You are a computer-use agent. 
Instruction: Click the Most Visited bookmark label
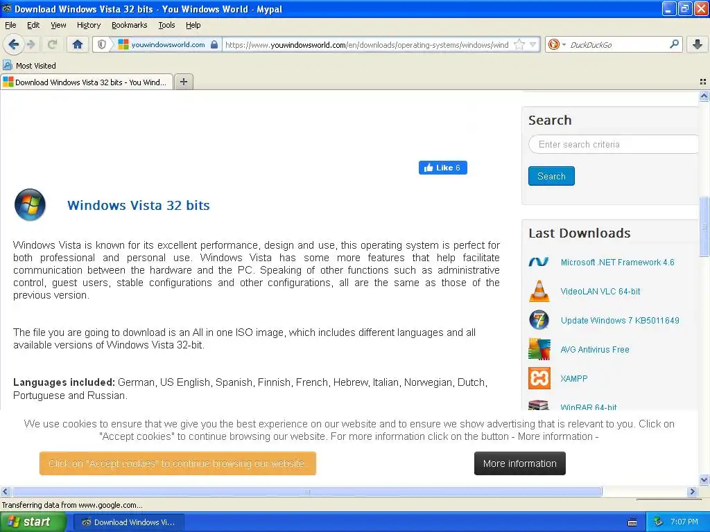tap(36, 66)
